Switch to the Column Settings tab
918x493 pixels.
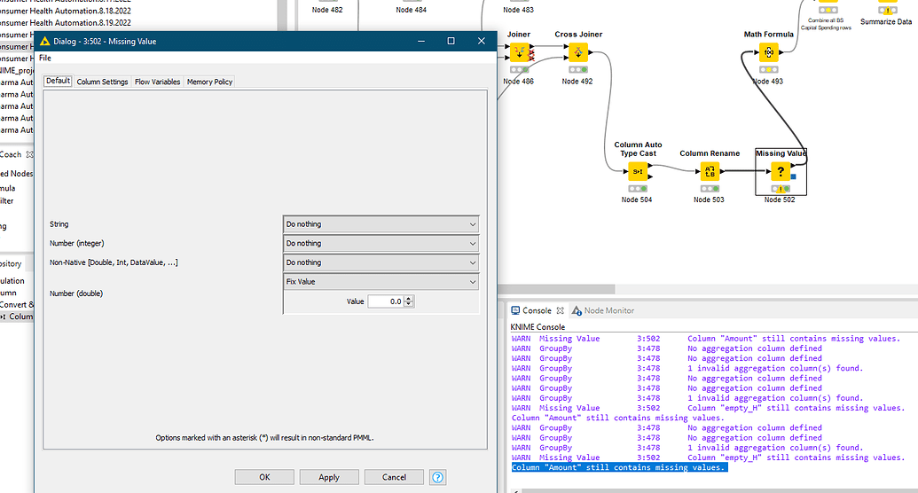(102, 82)
